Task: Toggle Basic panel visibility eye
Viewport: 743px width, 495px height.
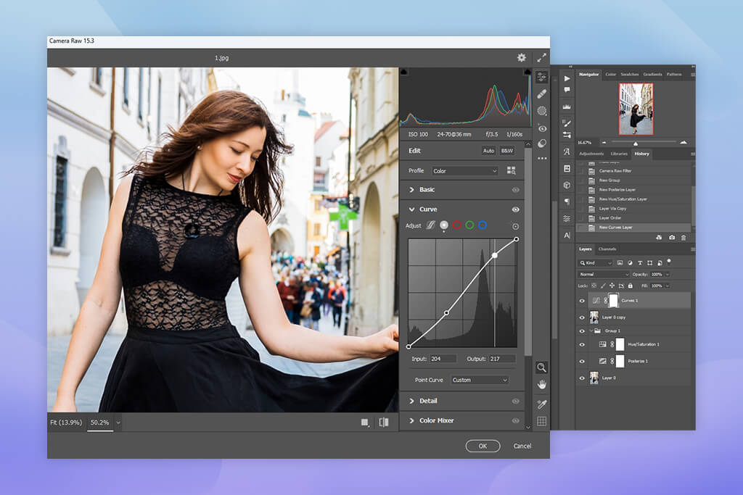Action: click(516, 190)
